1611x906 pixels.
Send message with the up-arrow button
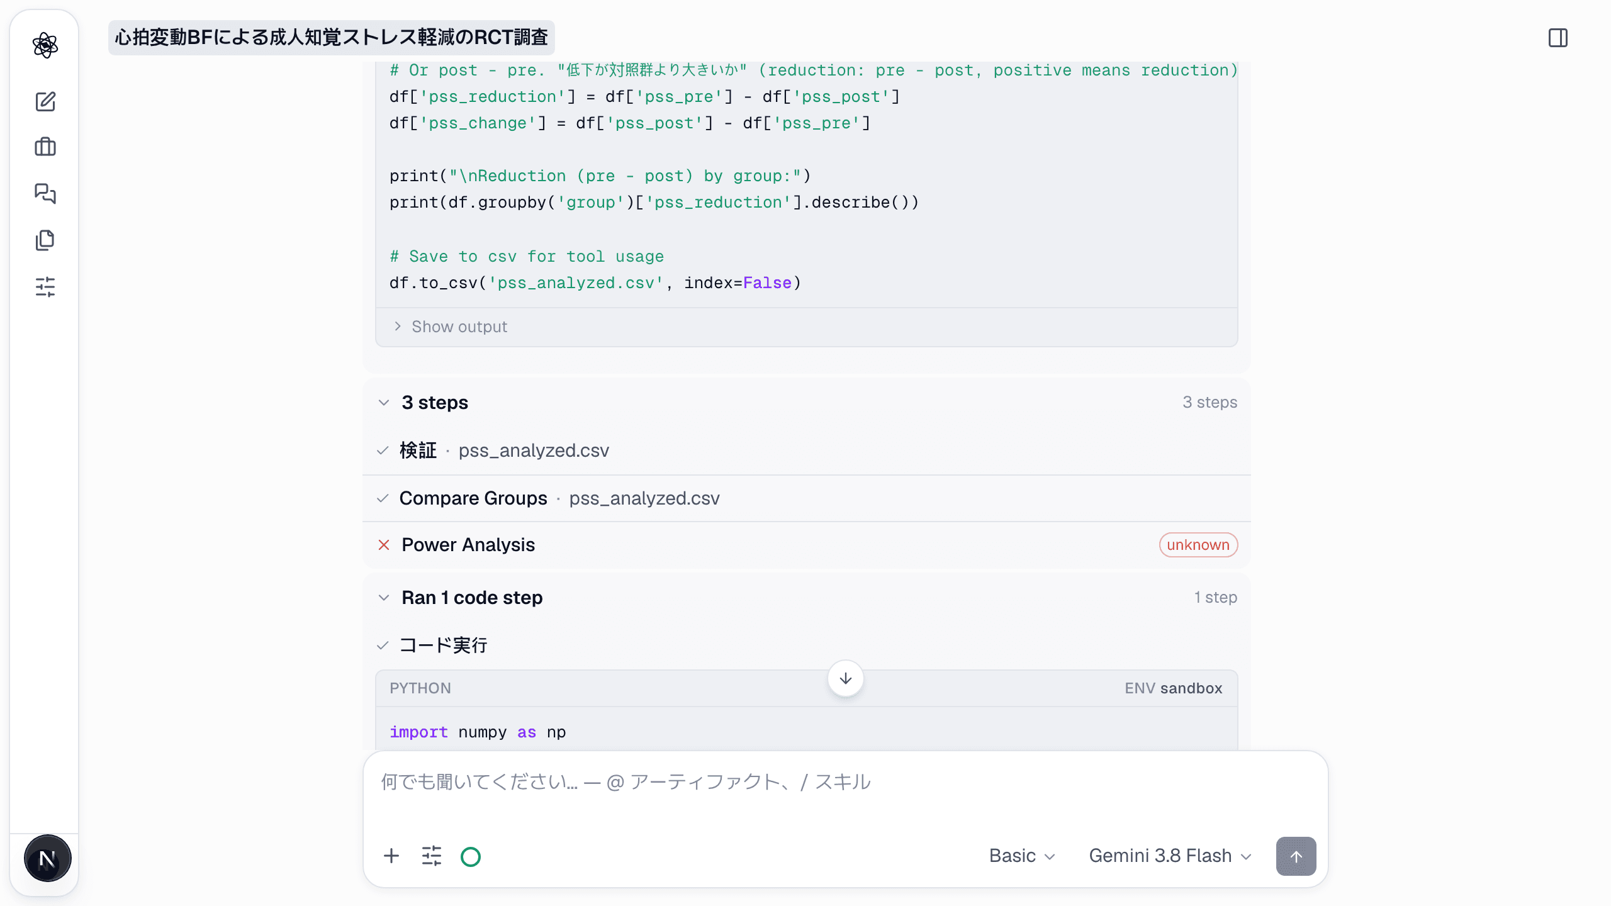tap(1296, 856)
